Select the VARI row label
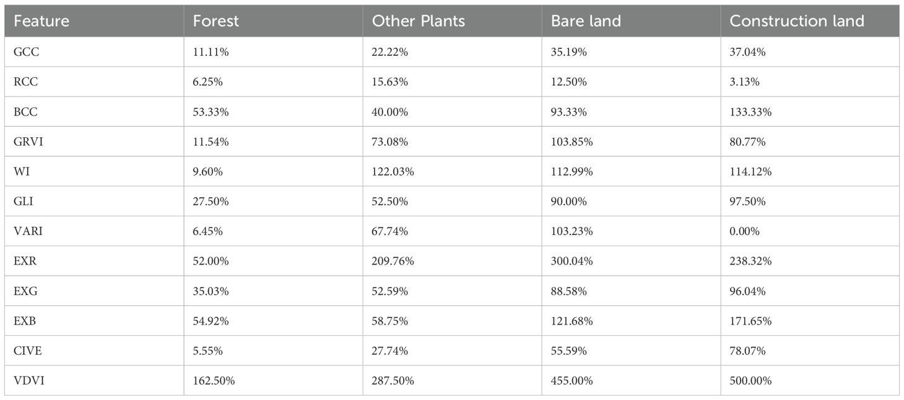904x400 pixels. click(x=27, y=231)
